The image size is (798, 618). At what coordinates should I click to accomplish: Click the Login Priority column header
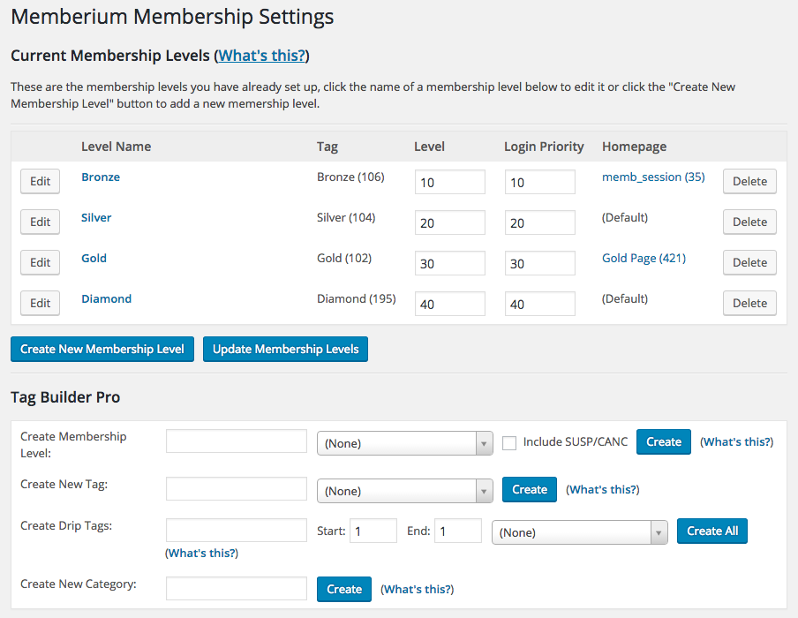pyautogui.click(x=544, y=147)
